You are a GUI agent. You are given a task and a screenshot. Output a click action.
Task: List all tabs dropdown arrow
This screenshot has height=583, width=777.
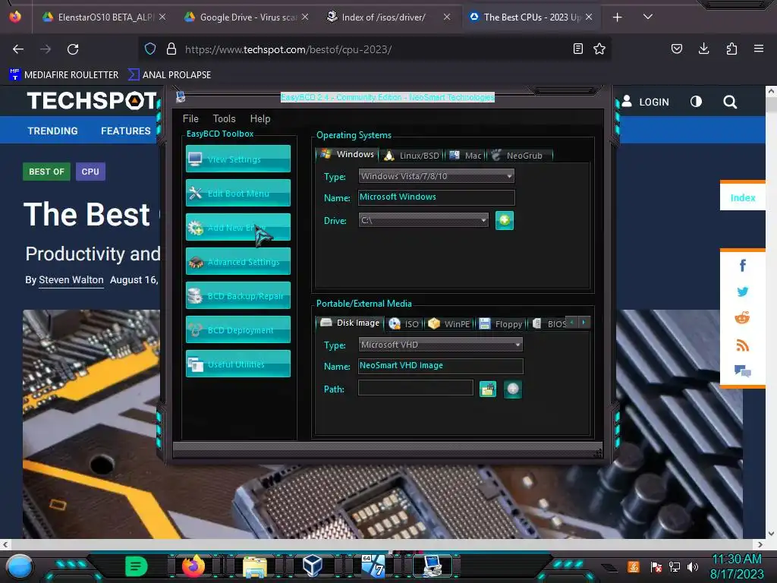[648, 17]
